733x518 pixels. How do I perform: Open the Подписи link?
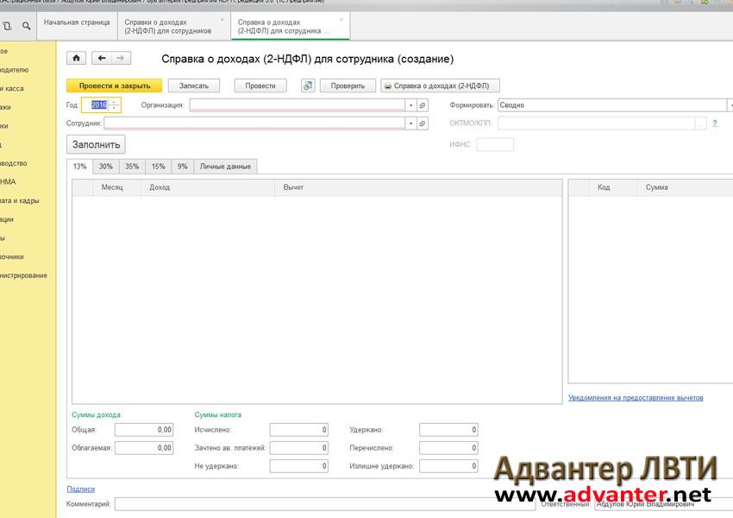click(x=81, y=489)
